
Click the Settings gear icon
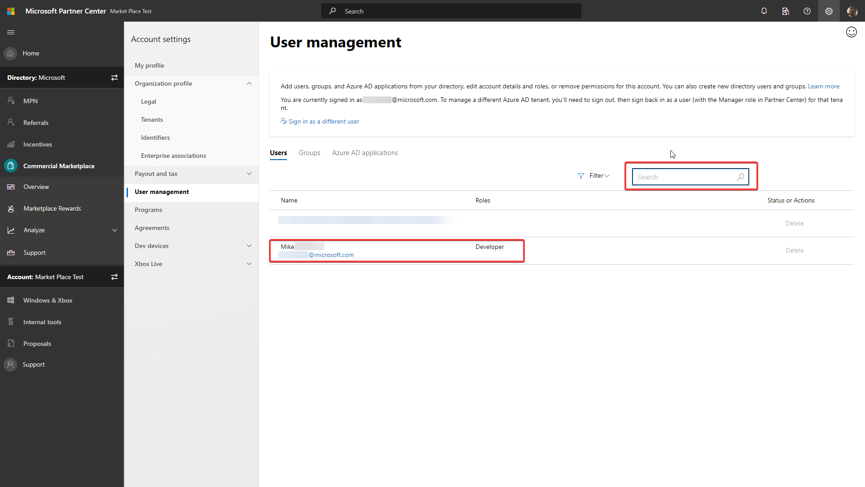coord(829,11)
